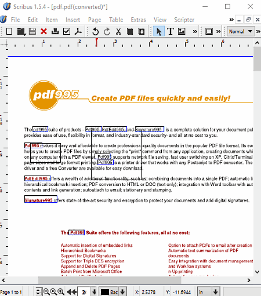Close document using red X toolbar icon
This screenshot has height=296, width=261.
[43, 31]
